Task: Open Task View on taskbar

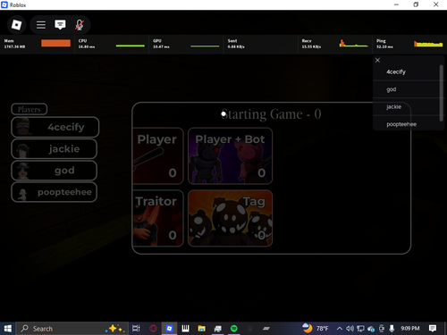Action: coord(136,329)
